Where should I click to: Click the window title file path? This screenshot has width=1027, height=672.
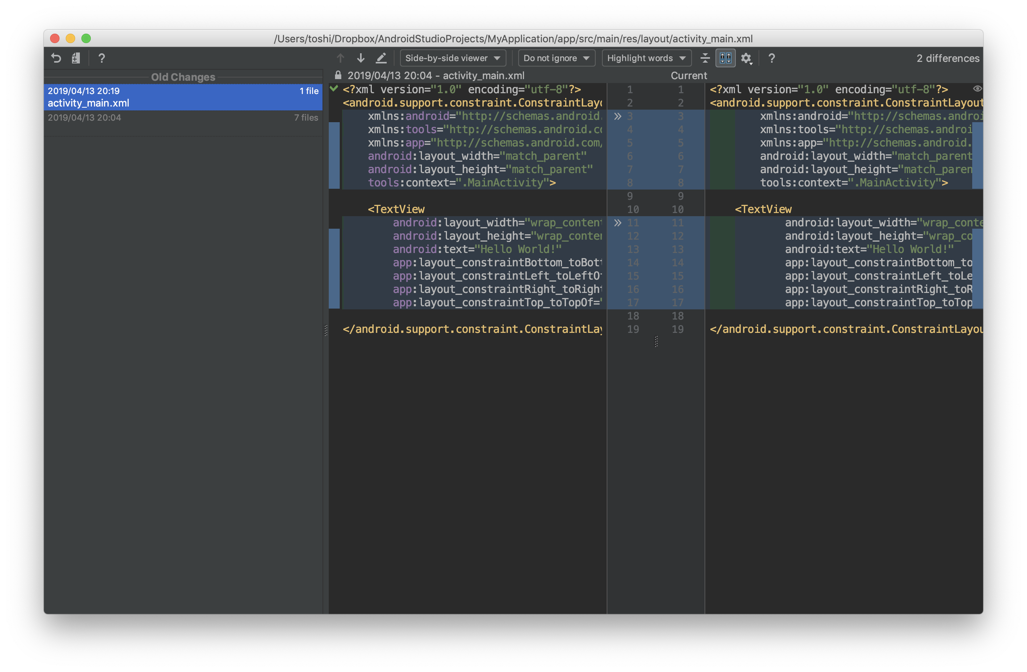(513, 38)
